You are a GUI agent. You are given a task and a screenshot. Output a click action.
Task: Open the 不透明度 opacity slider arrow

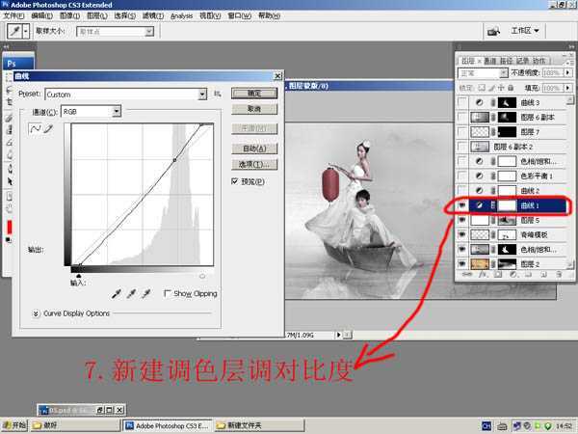click(x=567, y=72)
